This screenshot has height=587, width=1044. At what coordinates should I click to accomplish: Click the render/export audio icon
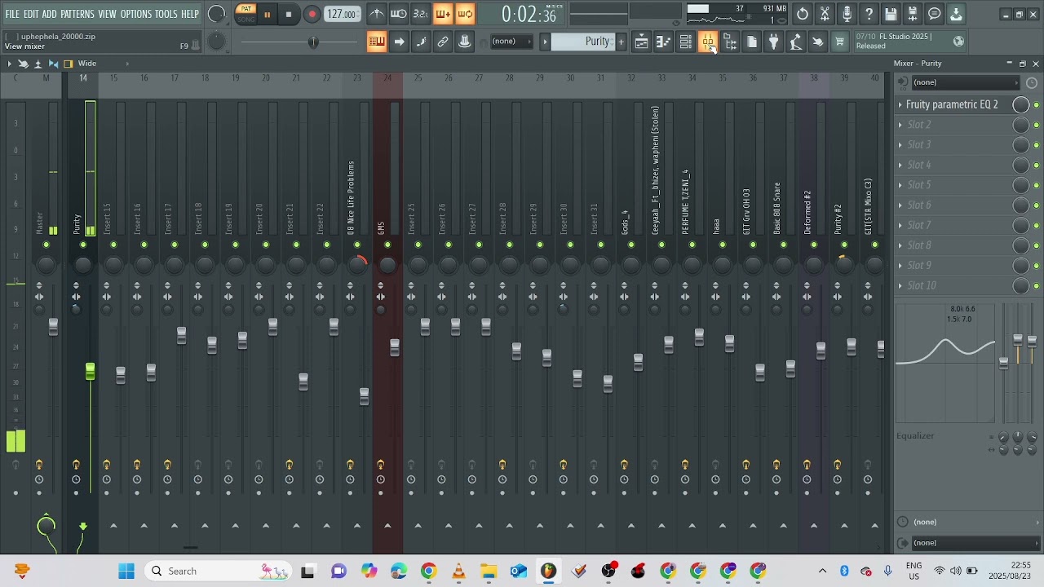coord(913,14)
